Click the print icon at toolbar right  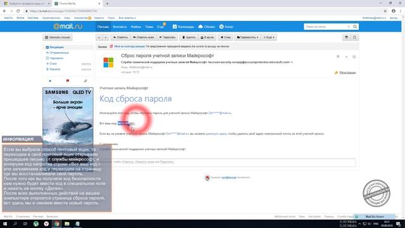click(x=346, y=37)
